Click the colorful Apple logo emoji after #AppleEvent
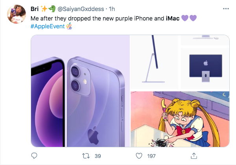The image size is (236, 165). 69,26
